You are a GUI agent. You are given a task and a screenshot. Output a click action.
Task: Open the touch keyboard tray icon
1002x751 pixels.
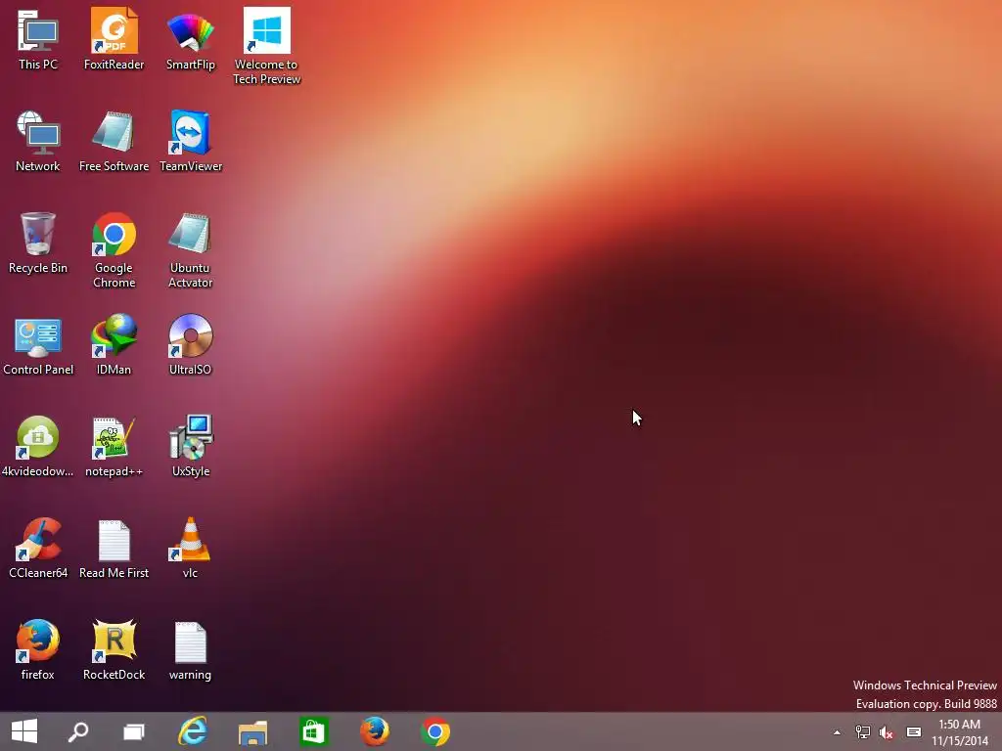click(914, 732)
